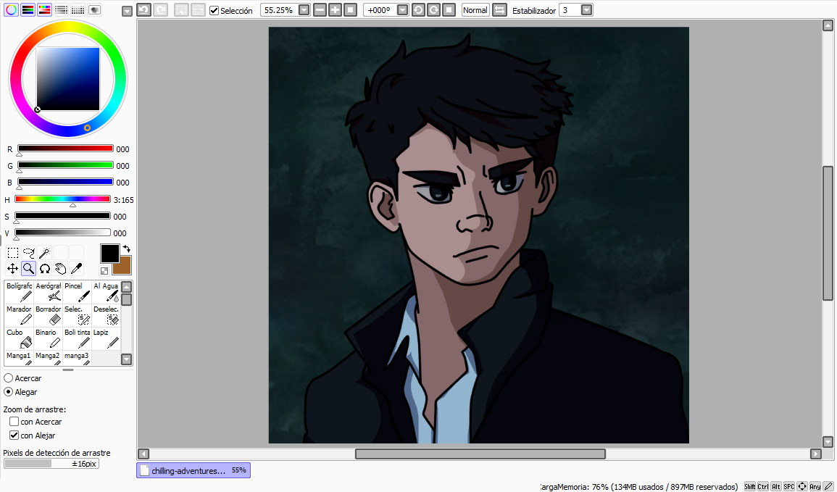Open the +000° rotation angle dropdown
Viewport: 837px width, 492px height.
pos(402,10)
